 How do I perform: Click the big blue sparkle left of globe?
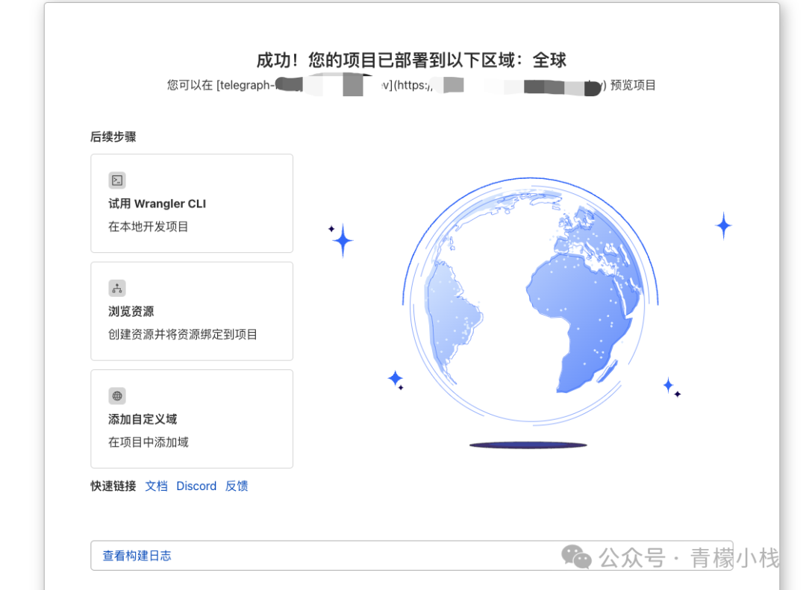[x=343, y=240]
